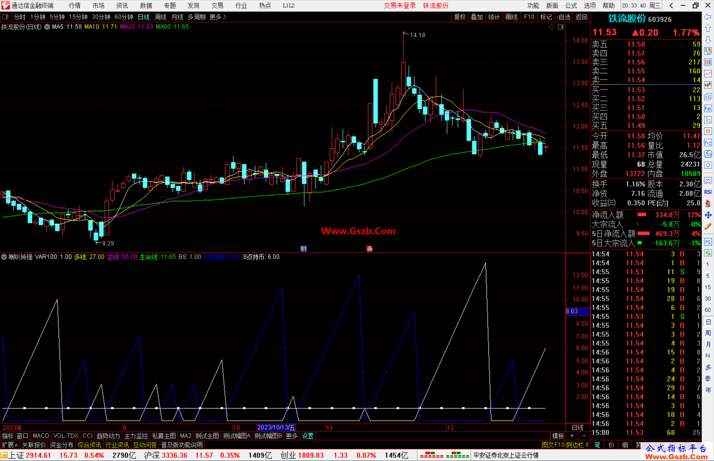The height and width of the screenshot is (461, 714).
Task: Click the 财 marker below the chart
Action: [x=303, y=249]
